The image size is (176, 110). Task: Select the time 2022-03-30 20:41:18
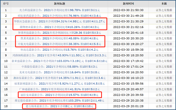click(x=128, y=33)
